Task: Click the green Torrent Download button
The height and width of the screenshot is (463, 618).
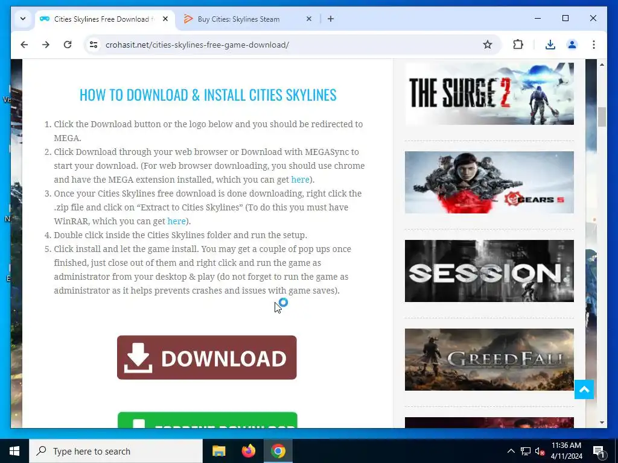Action: (208, 420)
